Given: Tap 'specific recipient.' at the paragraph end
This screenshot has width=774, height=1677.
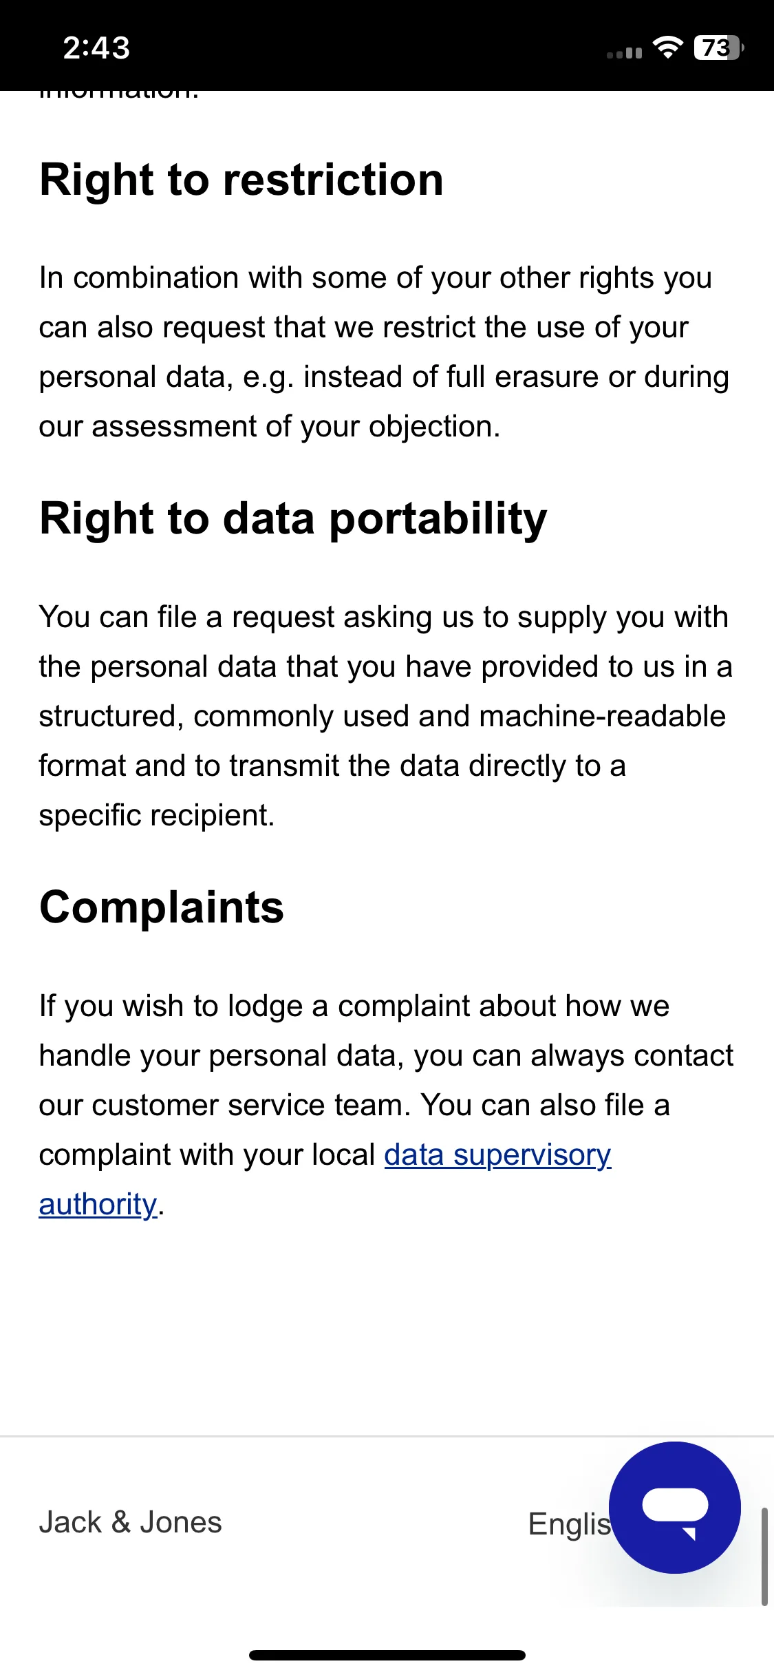Looking at the screenshot, I should (x=157, y=816).
